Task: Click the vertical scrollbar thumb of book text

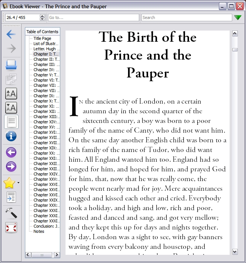Action: 235,50
